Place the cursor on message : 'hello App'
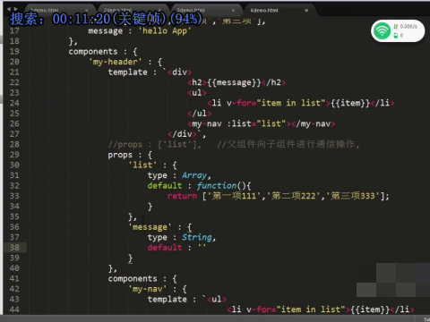This screenshot has width=430, height=322. tap(140, 30)
